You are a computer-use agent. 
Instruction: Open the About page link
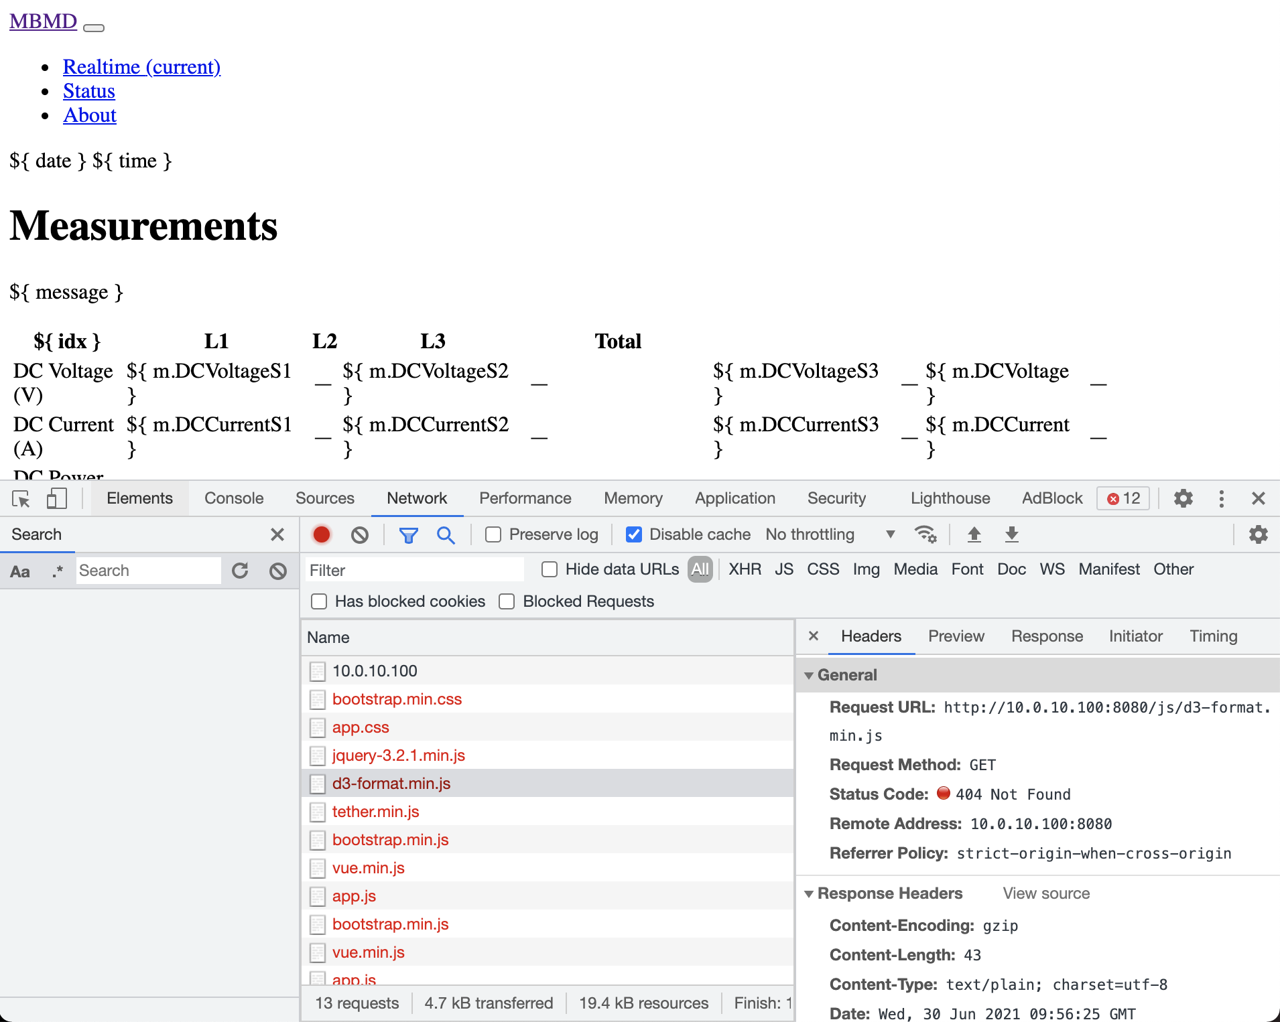pyautogui.click(x=90, y=115)
